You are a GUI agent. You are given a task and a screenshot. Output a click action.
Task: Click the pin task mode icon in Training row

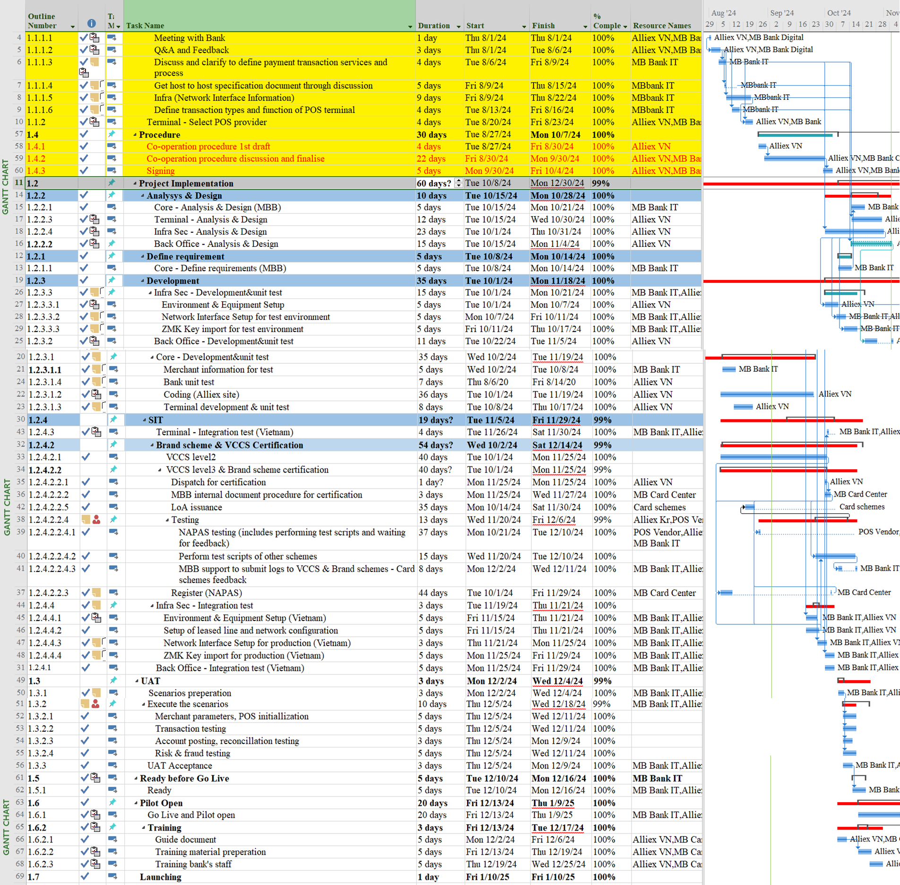click(x=112, y=827)
